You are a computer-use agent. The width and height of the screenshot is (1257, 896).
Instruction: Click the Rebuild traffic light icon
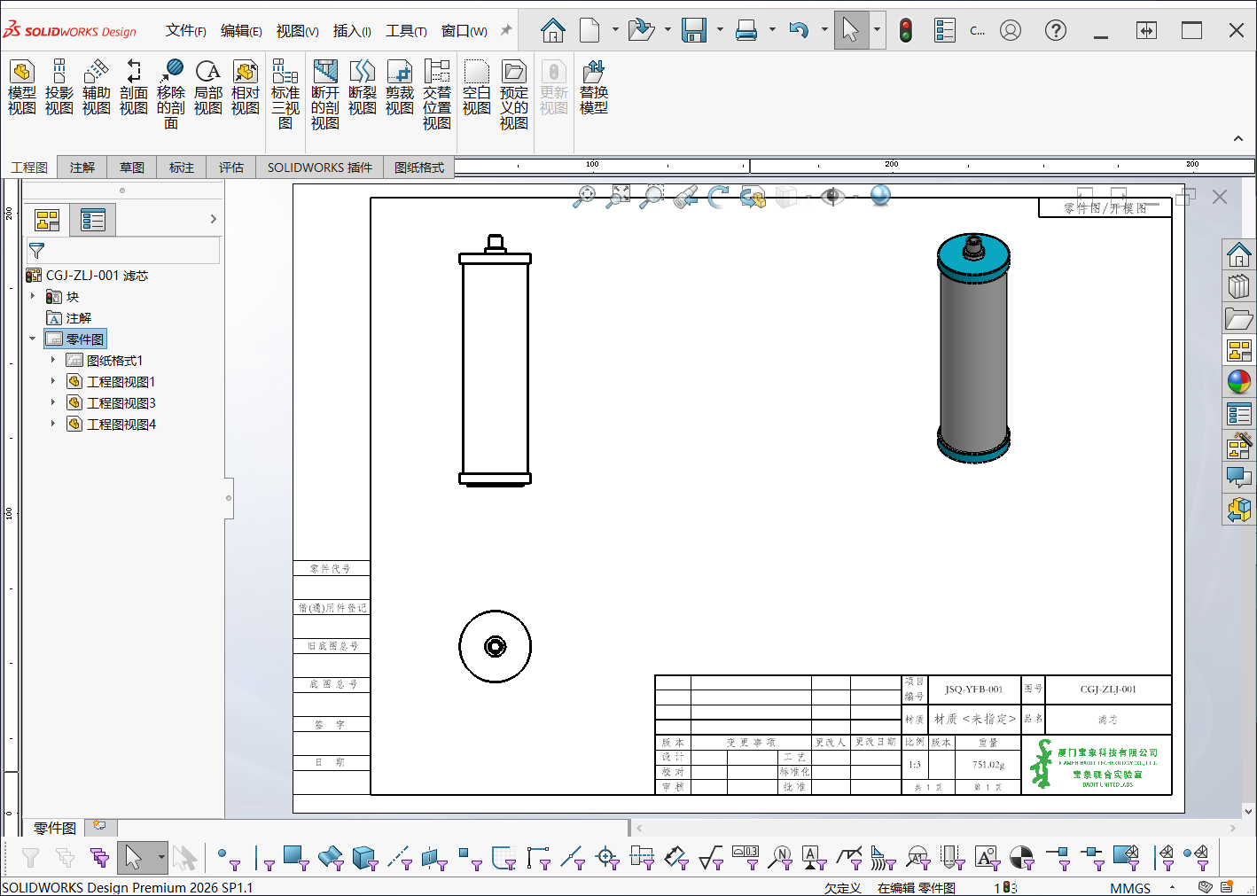905,31
